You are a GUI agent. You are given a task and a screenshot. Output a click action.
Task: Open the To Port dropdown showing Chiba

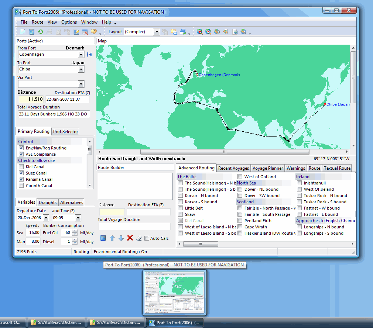(x=81, y=69)
